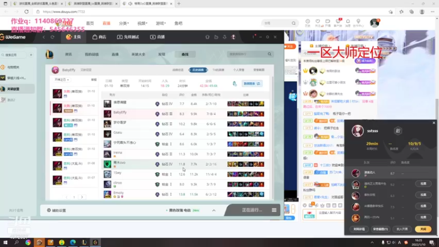Toggle 数据图表 view switch button
Viewport: 439px width, 247px height.
click(252, 83)
